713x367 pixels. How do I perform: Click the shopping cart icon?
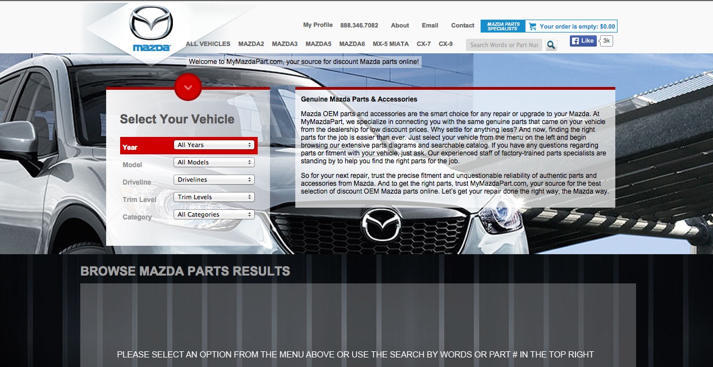click(533, 26)
